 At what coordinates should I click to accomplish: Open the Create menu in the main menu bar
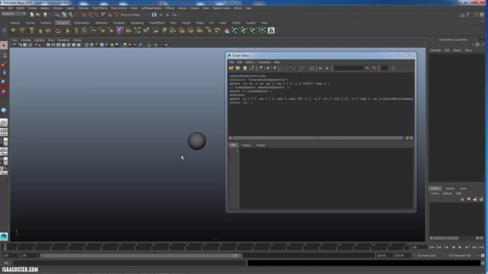point(32,8)
